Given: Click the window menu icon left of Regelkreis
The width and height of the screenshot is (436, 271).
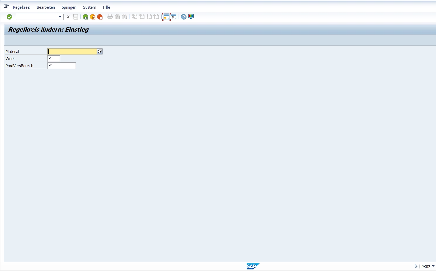Looking at the screenshot, I should coord(6,6).
